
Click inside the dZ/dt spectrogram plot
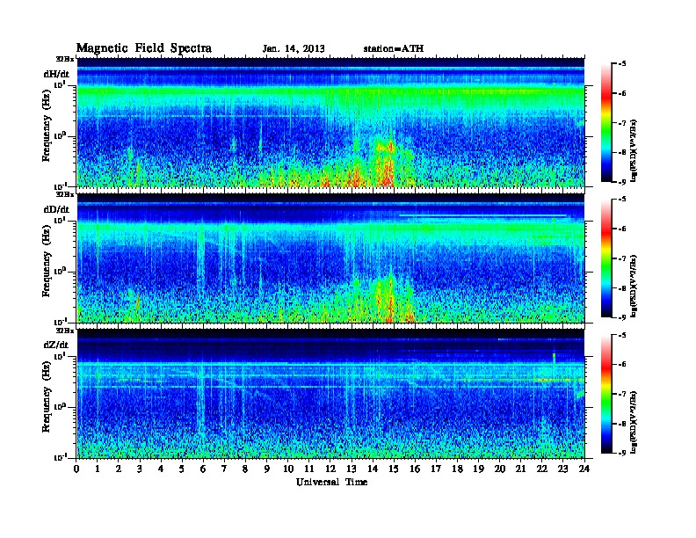[330, 393]
